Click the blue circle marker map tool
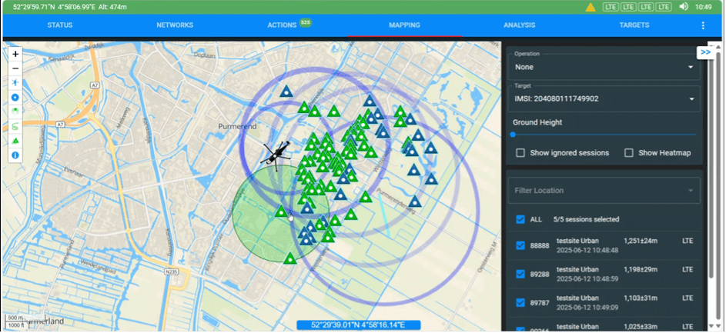Screen dimensions: 726x333 pos(15,98)
